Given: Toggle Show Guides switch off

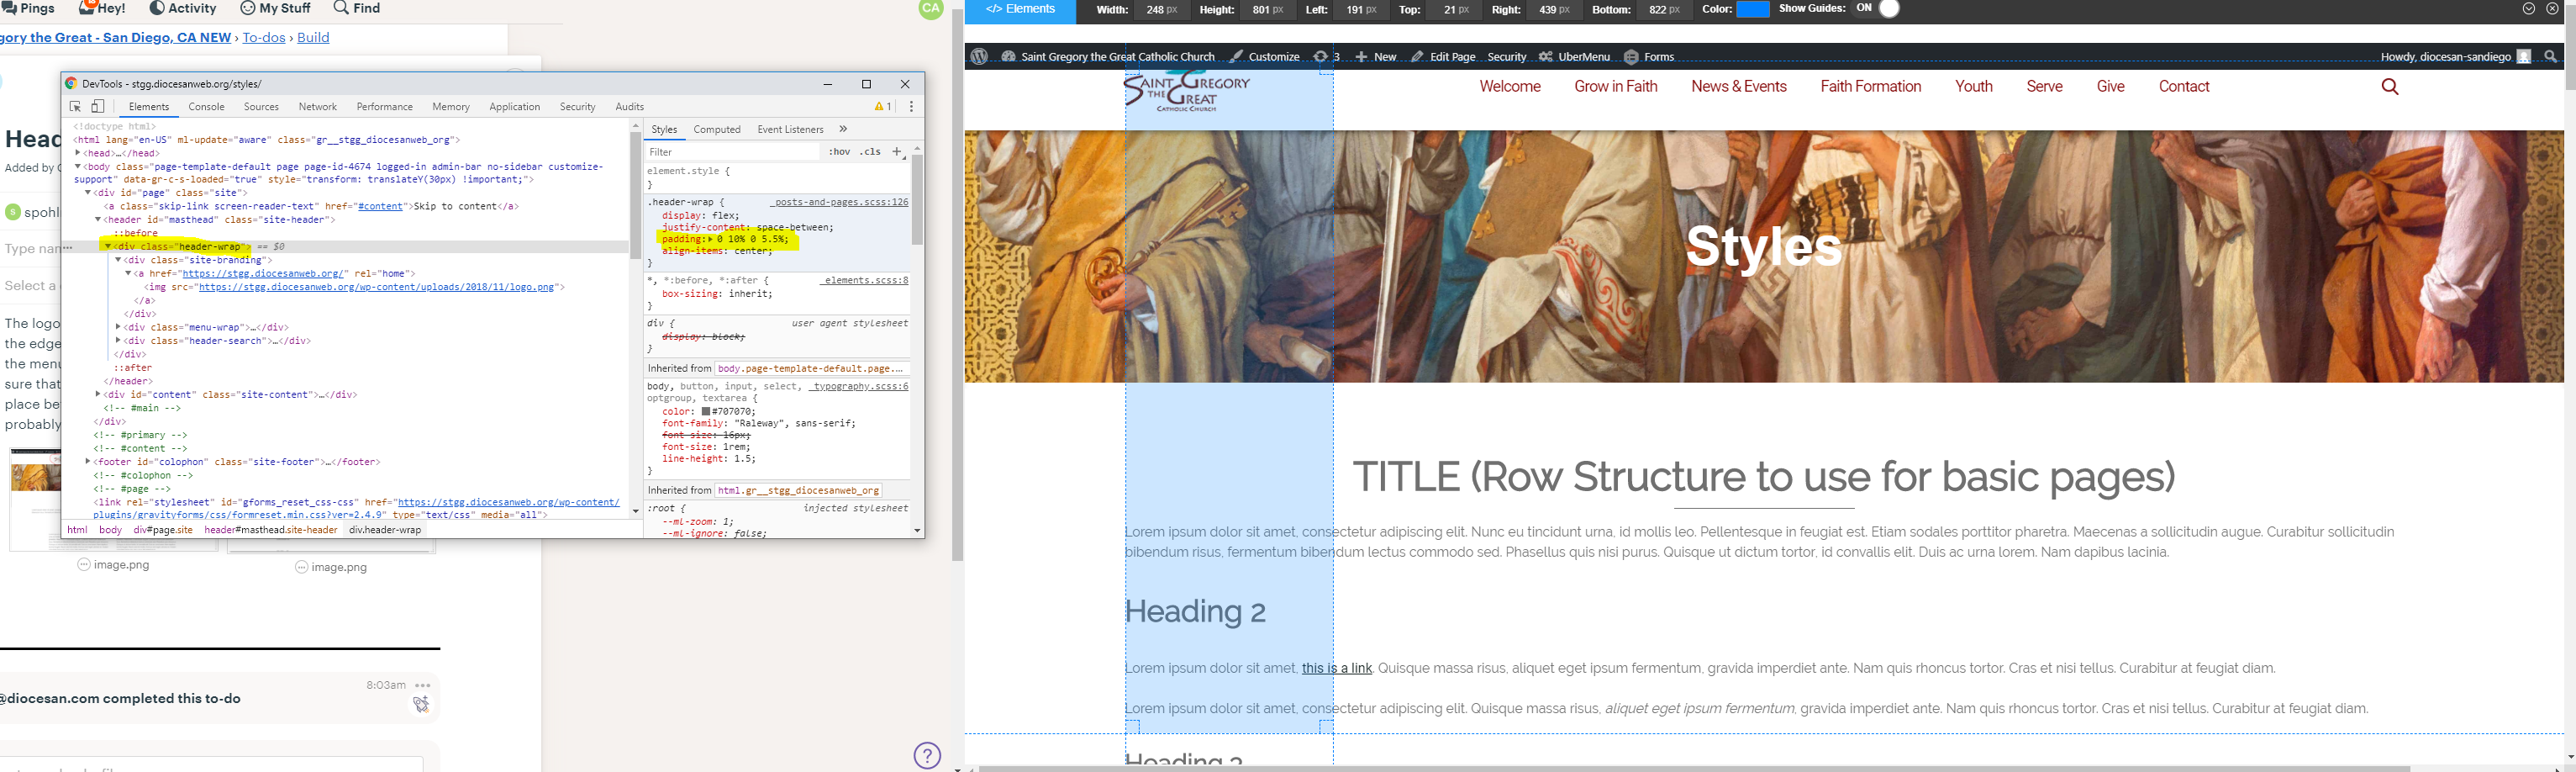Looking at the screenshot, I should (1888, 9).
